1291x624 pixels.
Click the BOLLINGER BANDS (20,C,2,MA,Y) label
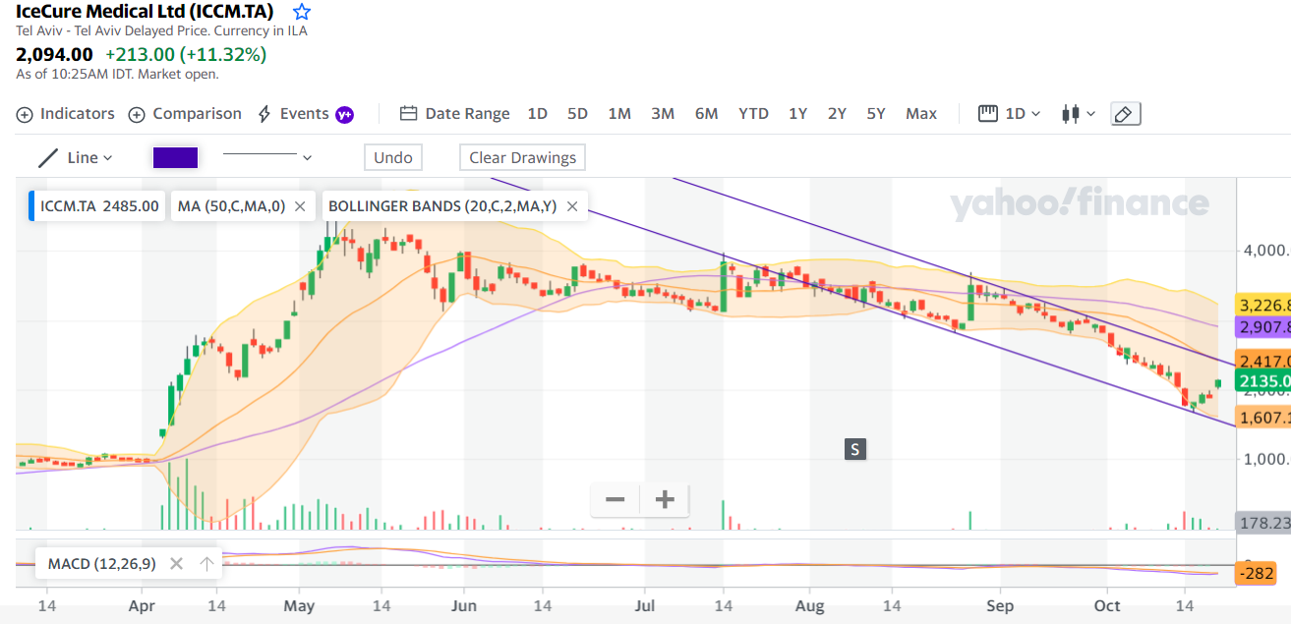tap(442, 206)
